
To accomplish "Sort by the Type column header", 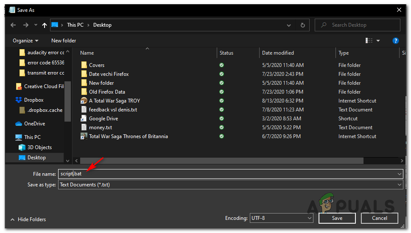I will point(344,53).
